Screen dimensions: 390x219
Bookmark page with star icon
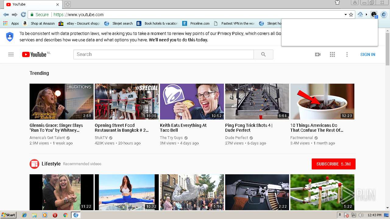(351, 15)
